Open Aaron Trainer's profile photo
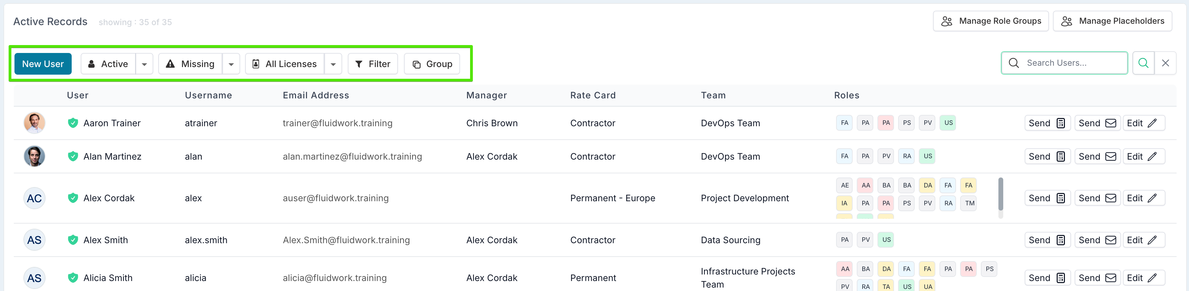 coord(34,123)
